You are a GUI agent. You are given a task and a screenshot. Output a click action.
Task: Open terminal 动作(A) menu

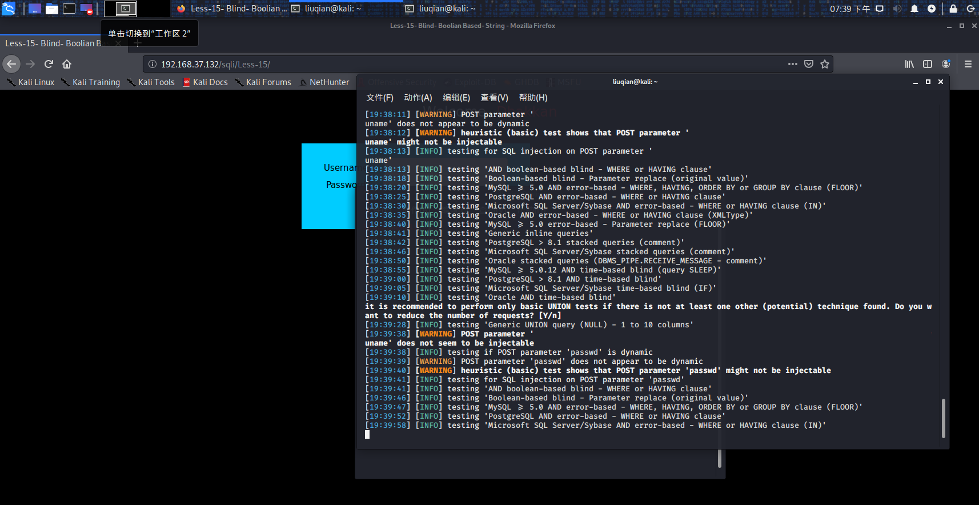[418, 98]
